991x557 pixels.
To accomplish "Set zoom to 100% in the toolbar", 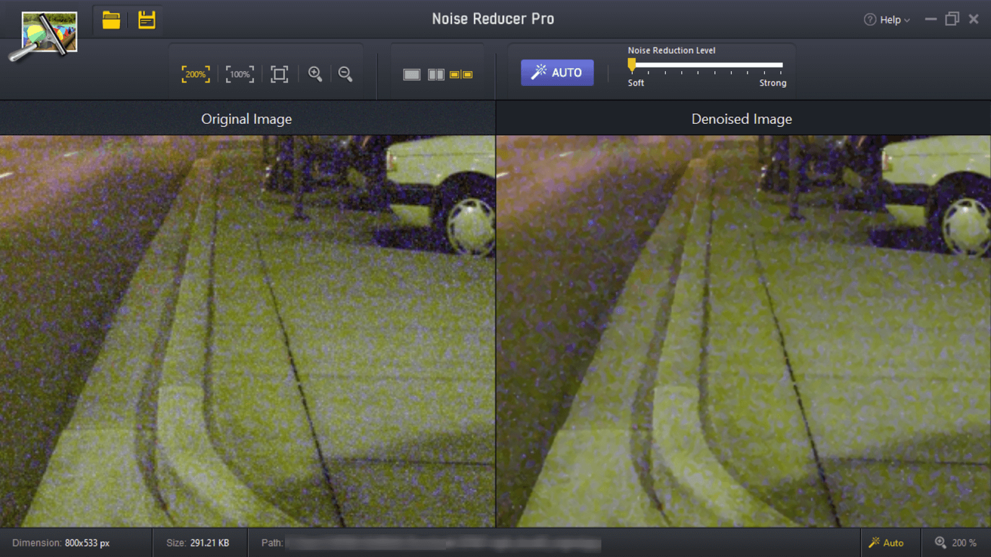I will tap(240, 74).
